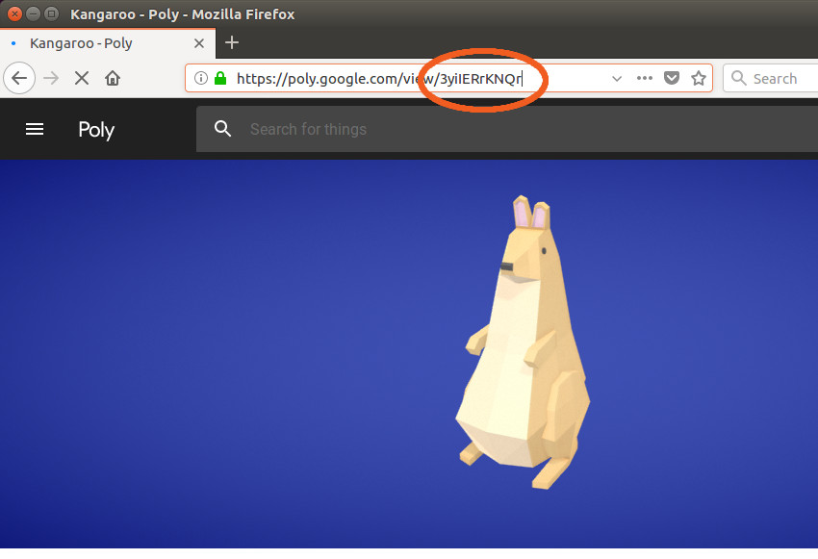The image size is (818, 559).
Task: Click the kangaroo 3D model viewer
Action: (x=409, y=353)
